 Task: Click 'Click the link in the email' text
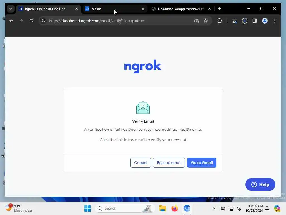[143, 140]
